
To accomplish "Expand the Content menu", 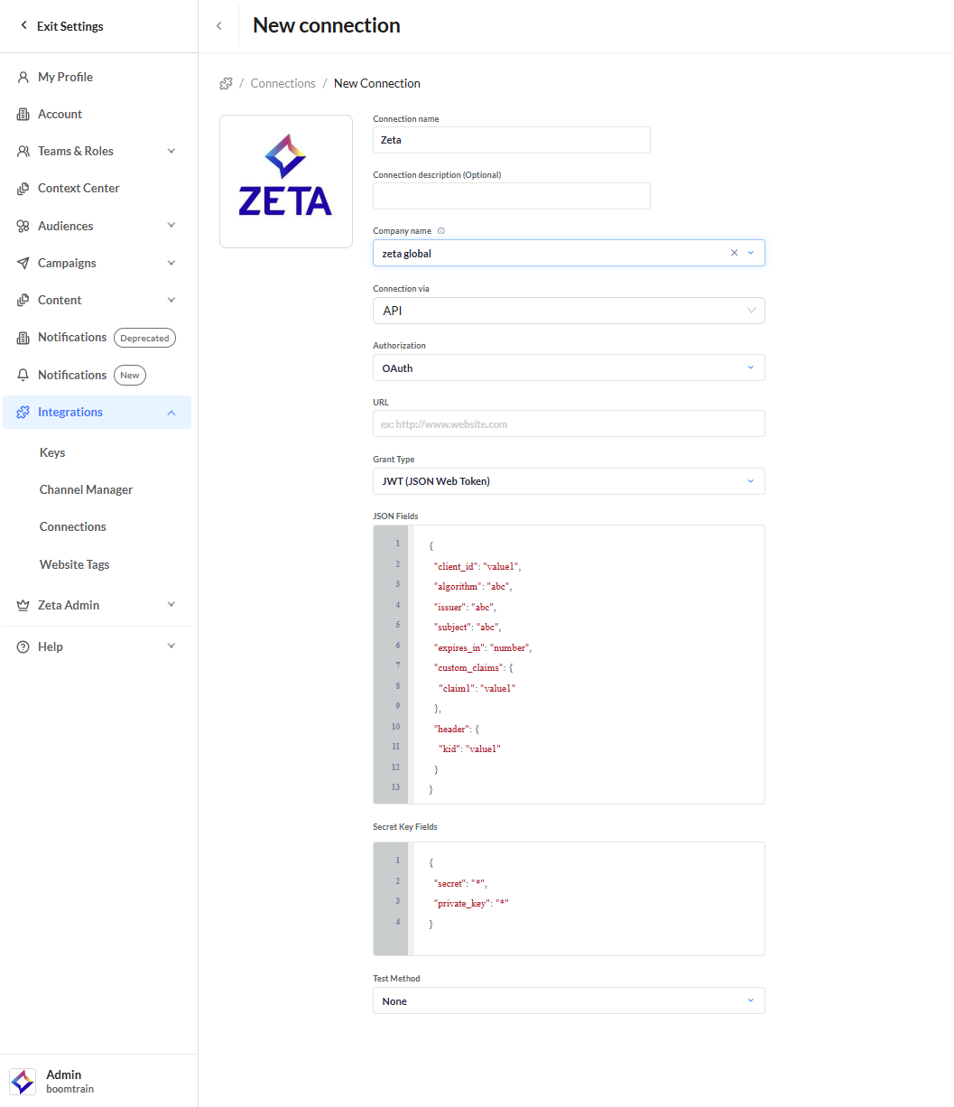I will tap(171, 300).
